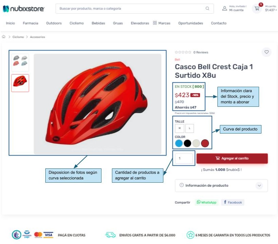
Task: Select the red helmet thumbnail
Action: click(x=20, y=83)
